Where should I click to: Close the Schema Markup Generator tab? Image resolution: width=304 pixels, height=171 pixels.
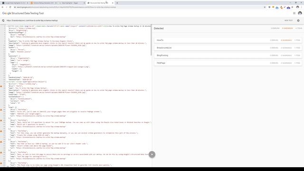[x=56, y=3]
